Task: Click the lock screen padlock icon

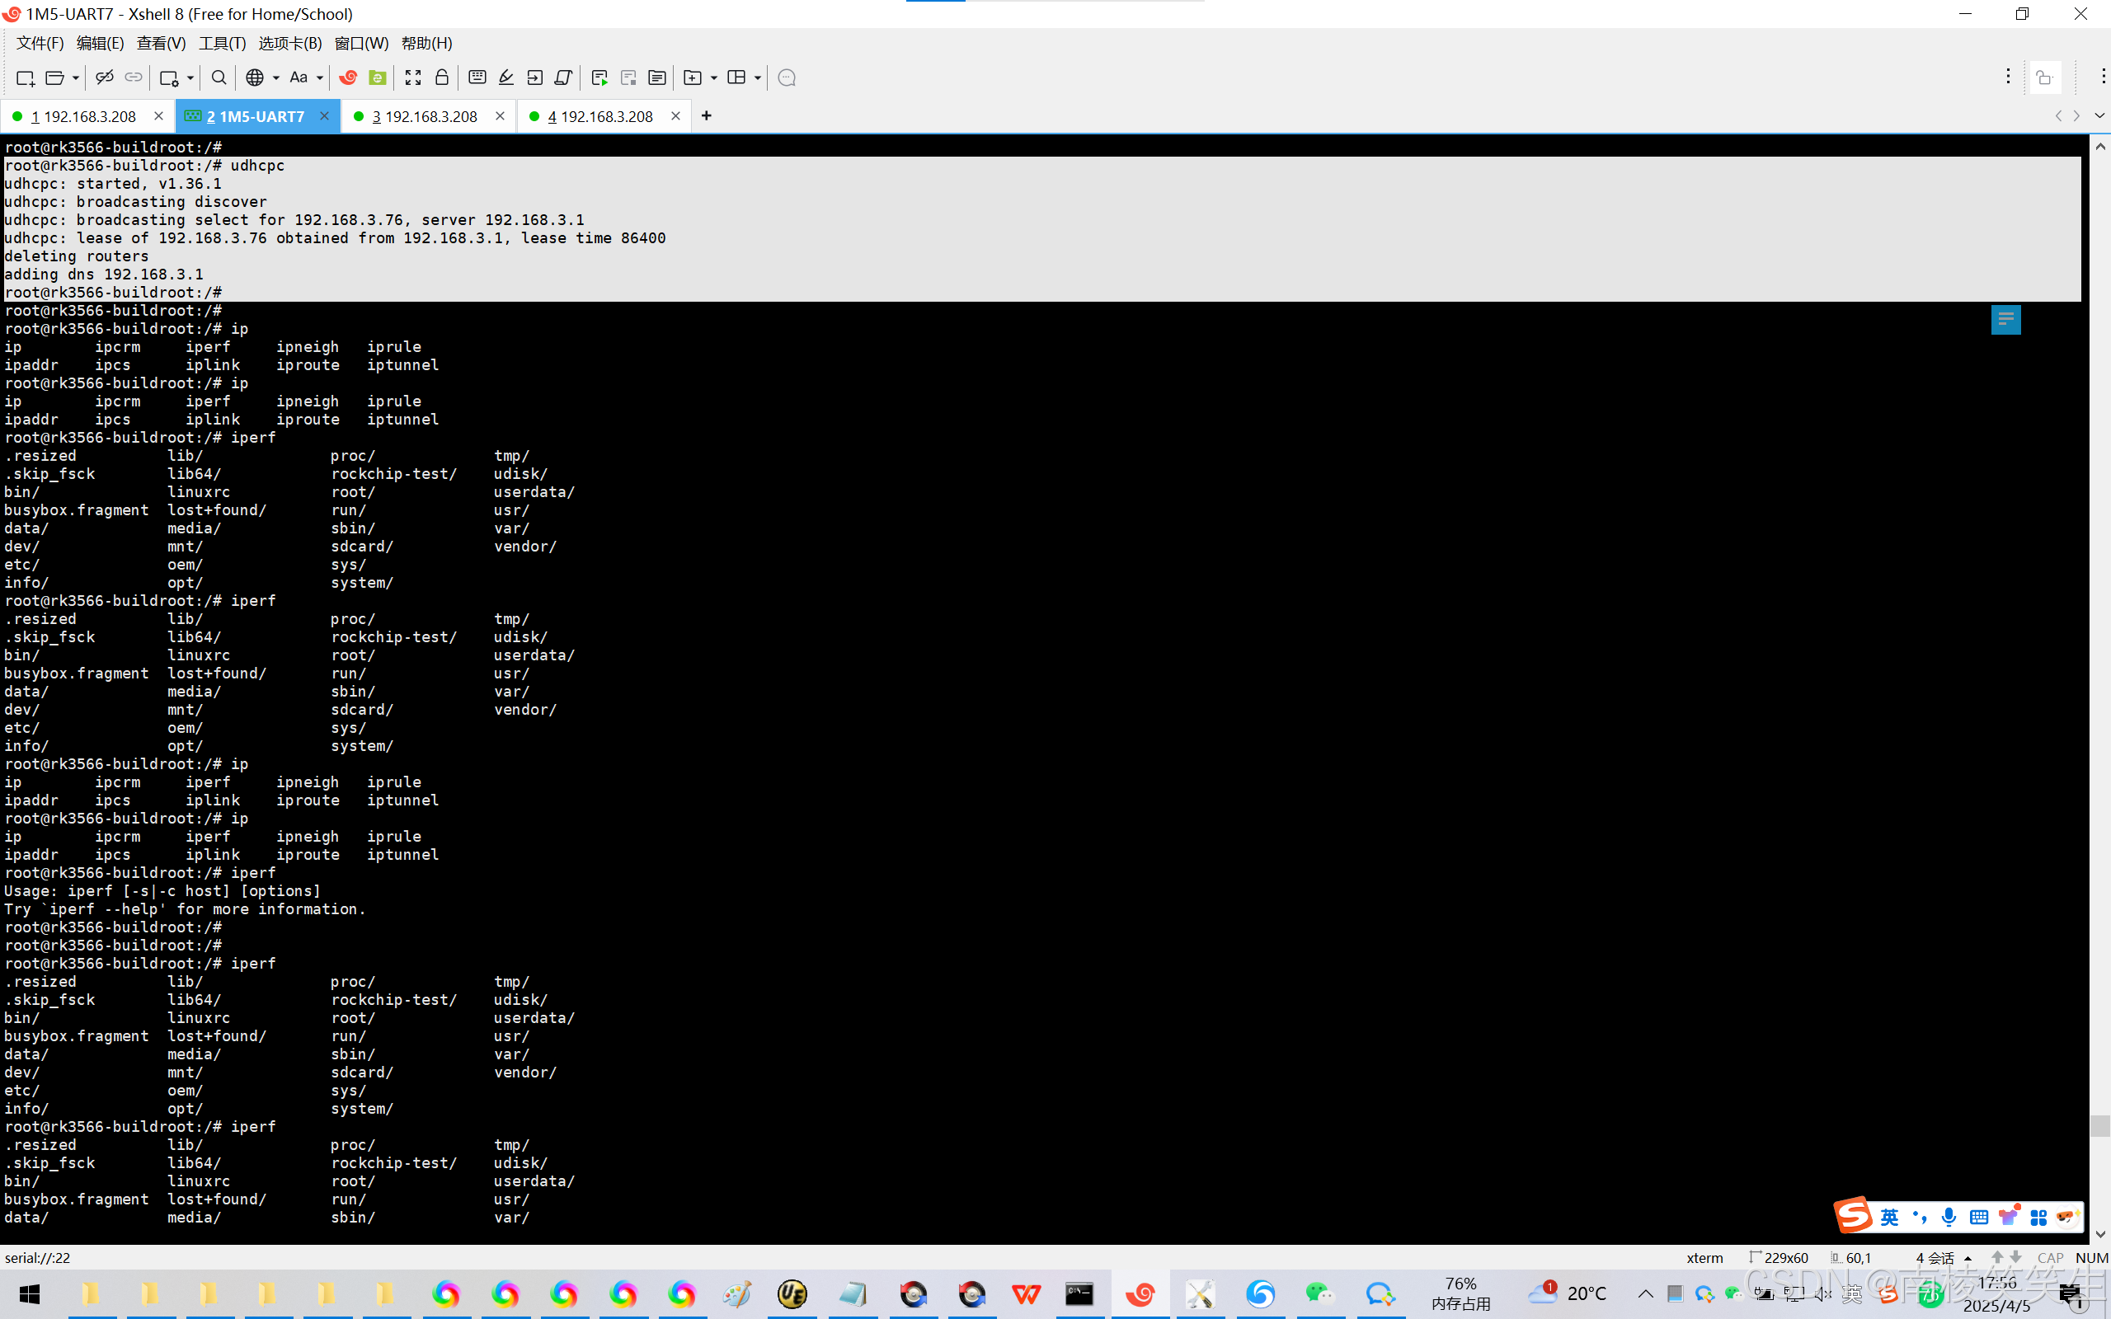Action: pyautogui.click(x=441, y=77)
